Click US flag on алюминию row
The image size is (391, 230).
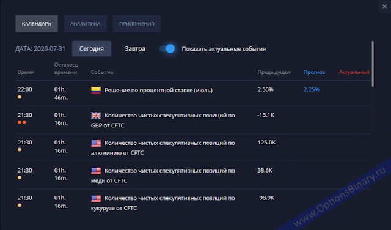click(x=96, y=143)
